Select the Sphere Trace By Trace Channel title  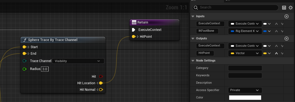[x=53, y=40]
